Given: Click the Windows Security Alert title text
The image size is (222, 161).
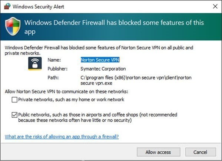Looking at the screenshot, I should click(x=39, y=7).
